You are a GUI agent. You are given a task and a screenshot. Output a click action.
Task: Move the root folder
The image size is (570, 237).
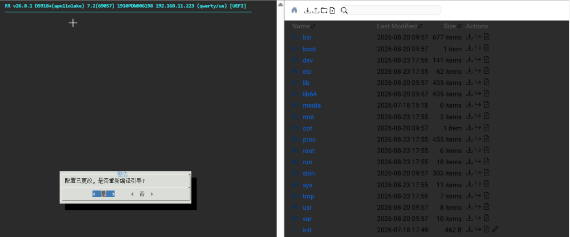click(x=478, y=150)
